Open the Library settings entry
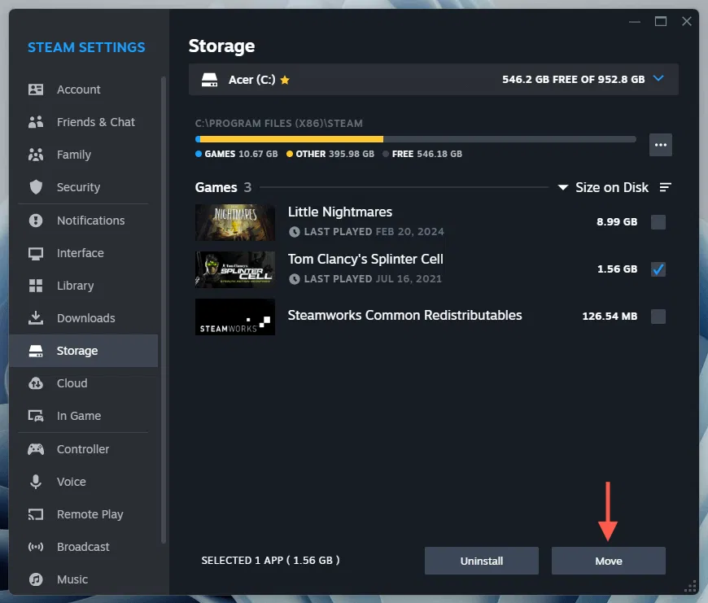This screenshot has width=708, height=603. click(x=84, y=286)
